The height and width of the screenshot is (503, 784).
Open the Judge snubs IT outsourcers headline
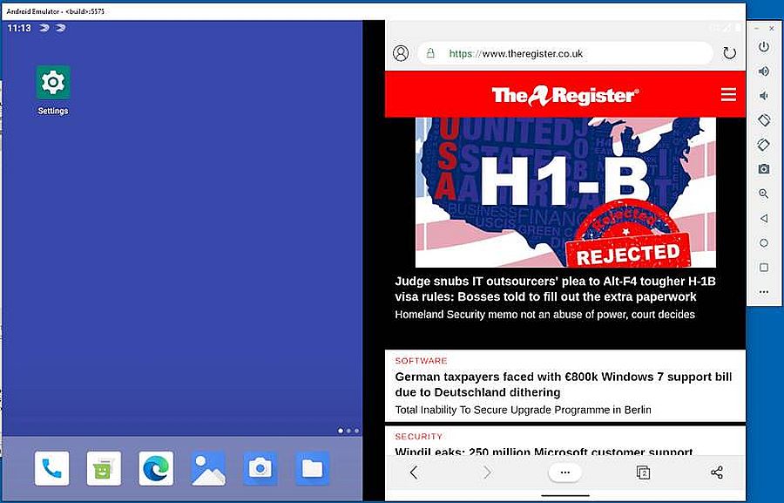point(555,289)
